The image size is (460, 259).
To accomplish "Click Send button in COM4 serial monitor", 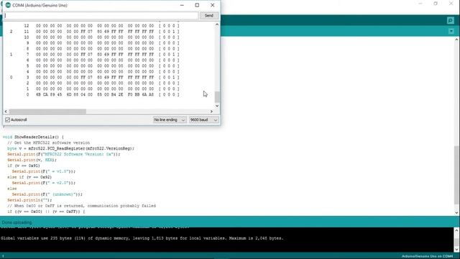I will pyautogui.click(x=209, y=16).
